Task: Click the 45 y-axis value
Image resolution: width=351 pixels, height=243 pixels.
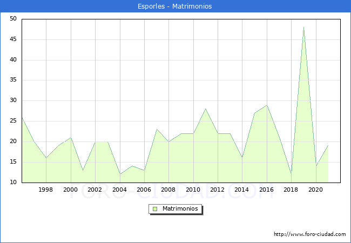Action: (13, 39)
